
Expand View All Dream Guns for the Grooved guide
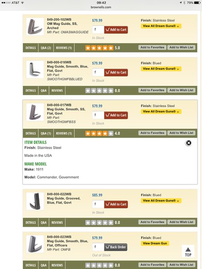[x=161, y=201]
